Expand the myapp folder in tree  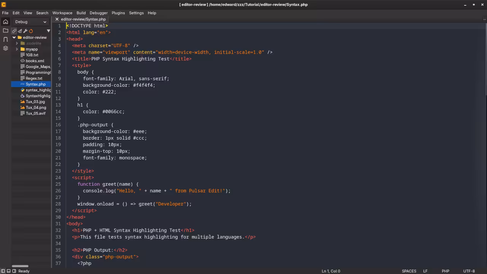tap(17, 49)
